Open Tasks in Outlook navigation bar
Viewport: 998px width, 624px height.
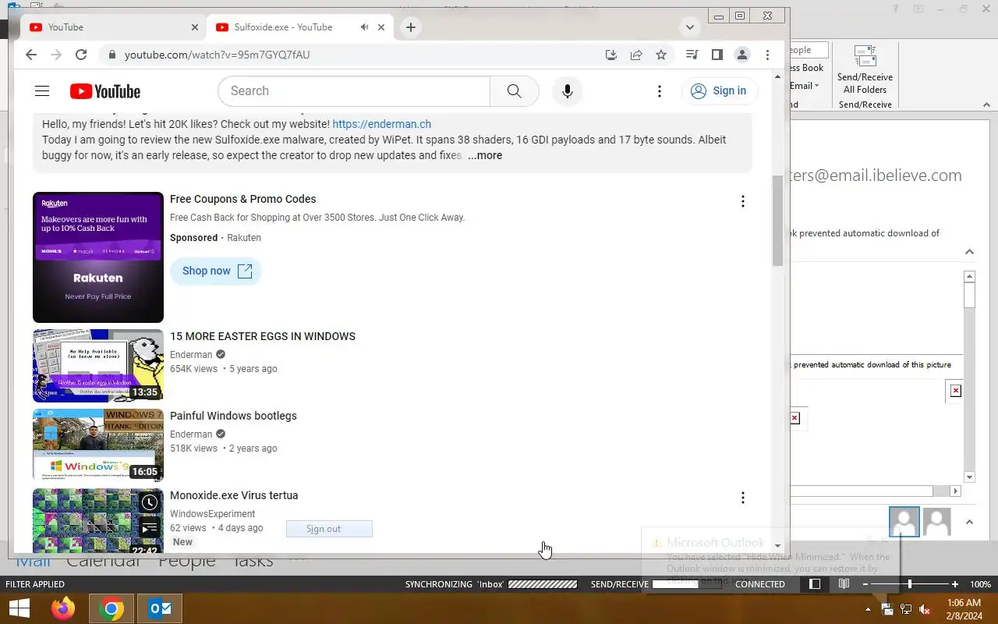(x=253, y=562)
